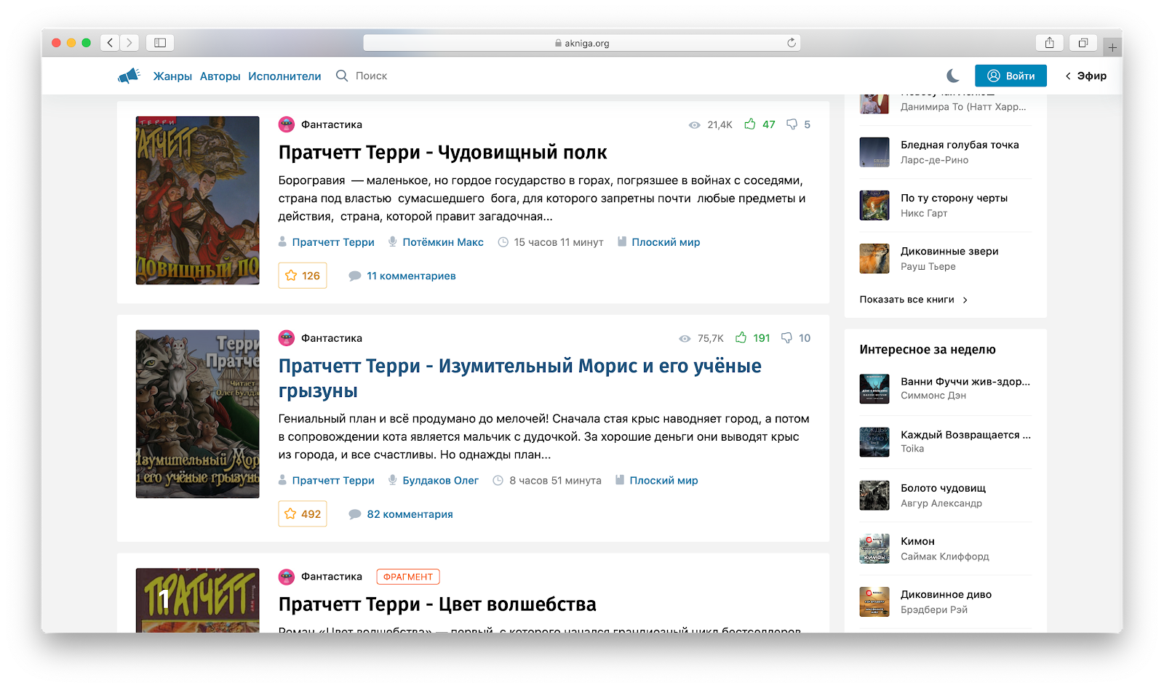
Task: Open 11 комментариев link
Action: 411,276
